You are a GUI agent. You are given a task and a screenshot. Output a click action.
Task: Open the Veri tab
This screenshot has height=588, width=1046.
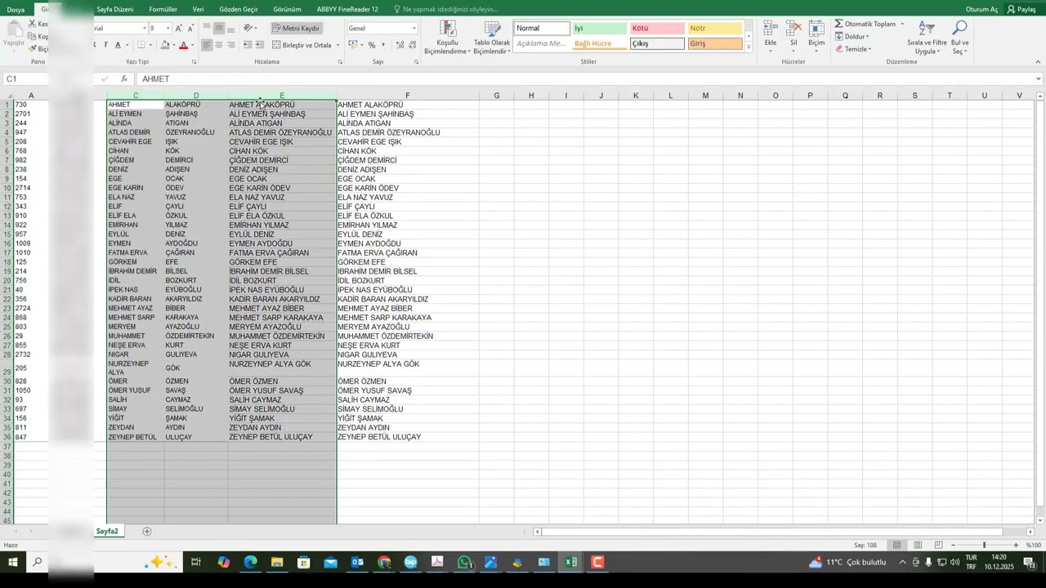click(x=199, y=9)
